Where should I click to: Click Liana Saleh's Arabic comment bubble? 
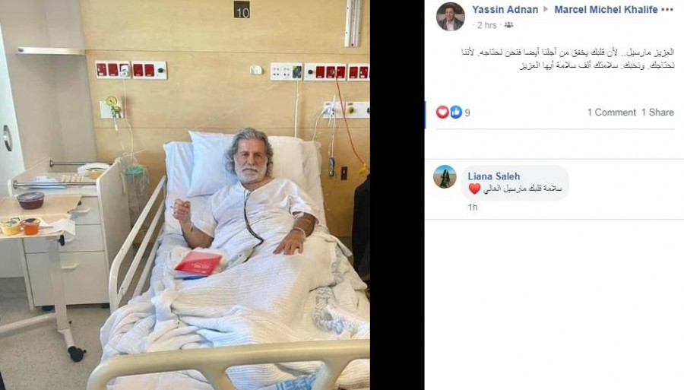(x=515, y=182)
